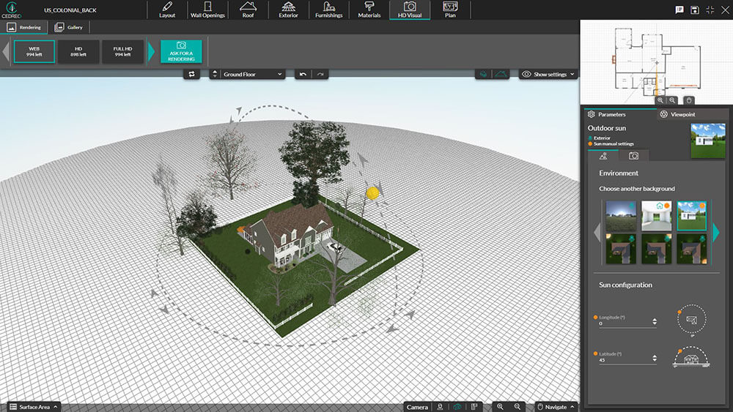The width and height of the screenshot is (733, 412).
Task: Open the Roof design step
Action: [248, 10]
